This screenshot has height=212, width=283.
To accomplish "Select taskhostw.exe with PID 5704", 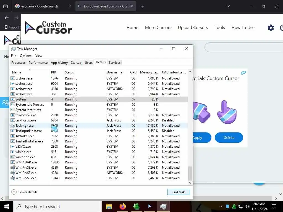I will coord(99,120).
